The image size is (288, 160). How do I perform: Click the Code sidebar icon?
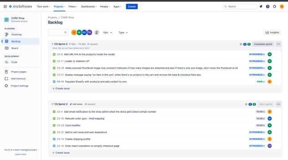(7, 62)
